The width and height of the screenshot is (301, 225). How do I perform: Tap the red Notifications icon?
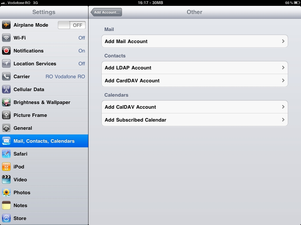pyautogui.click(x=6, y=51)
